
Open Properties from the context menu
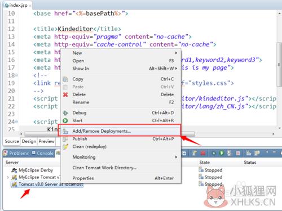(121, 178)
